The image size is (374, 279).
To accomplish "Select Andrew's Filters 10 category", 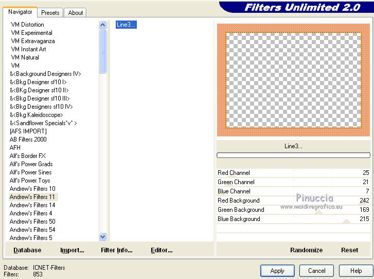I will [32, 189].
